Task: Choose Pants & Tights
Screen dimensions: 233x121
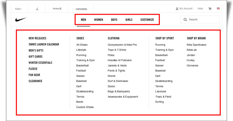Action: 116,71
